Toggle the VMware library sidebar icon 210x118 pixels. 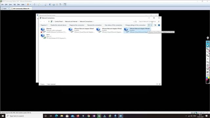click(x=50, y=5)
